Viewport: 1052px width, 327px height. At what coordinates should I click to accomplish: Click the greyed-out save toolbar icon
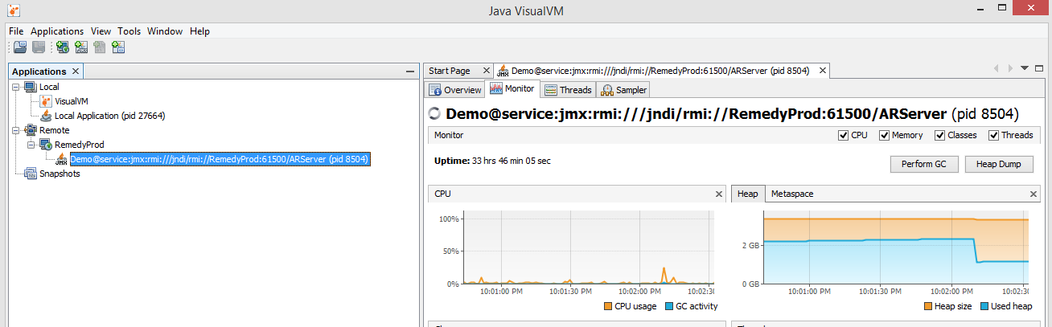(38, 47)
